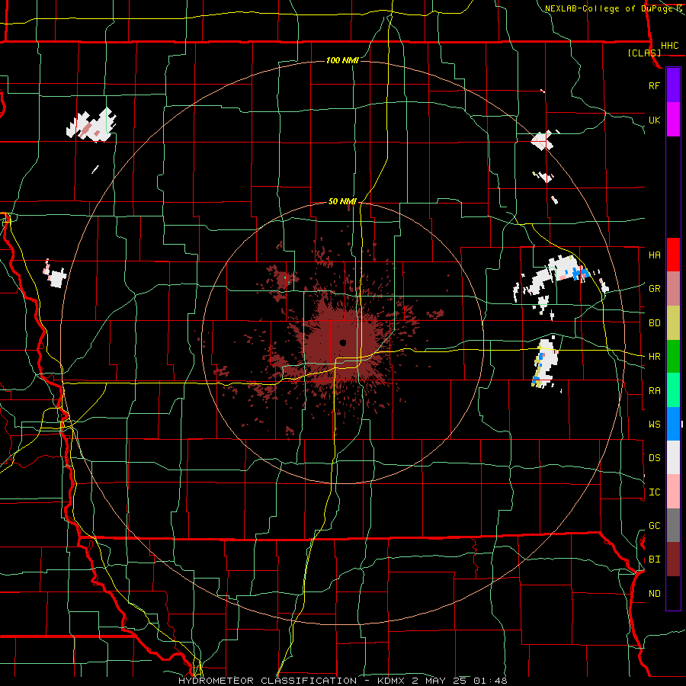Click the [CLAS] units label
Viewport: 686px width, 686px height.
click(644, 53)
